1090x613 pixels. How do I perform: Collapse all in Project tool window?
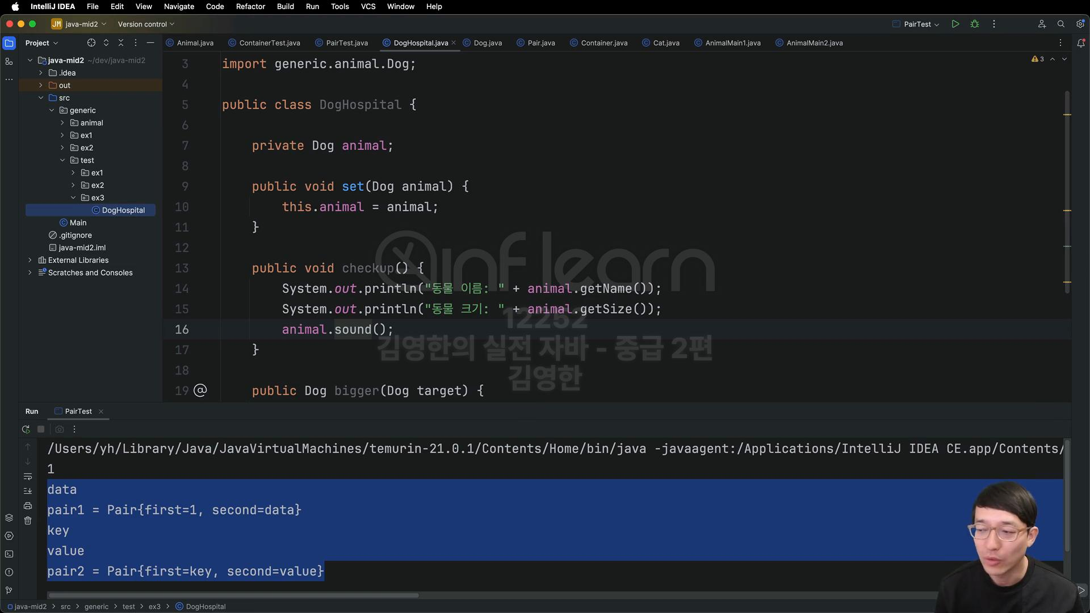121,43
